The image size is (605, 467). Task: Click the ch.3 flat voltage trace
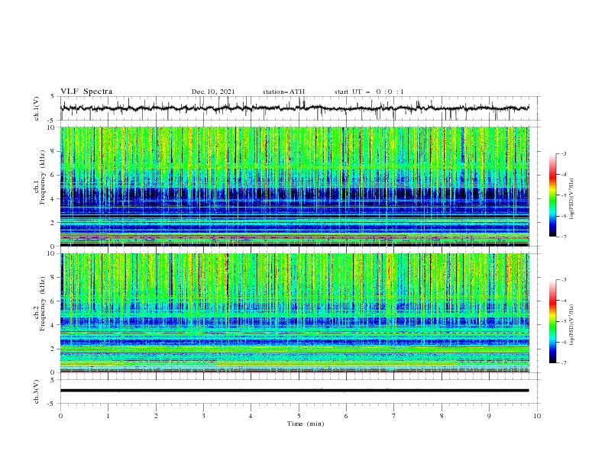tap(294, 391)
